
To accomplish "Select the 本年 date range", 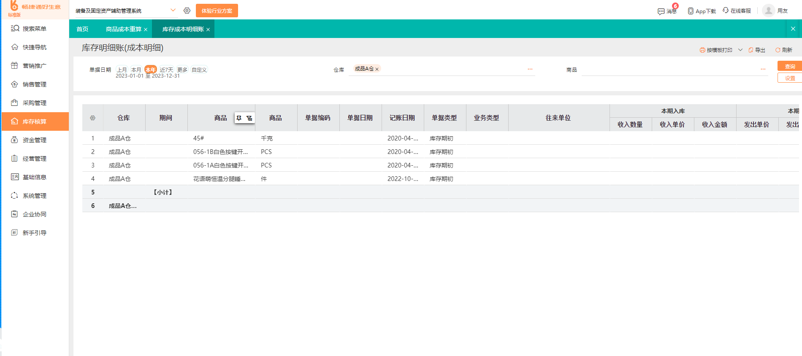I will pos(150,70).
